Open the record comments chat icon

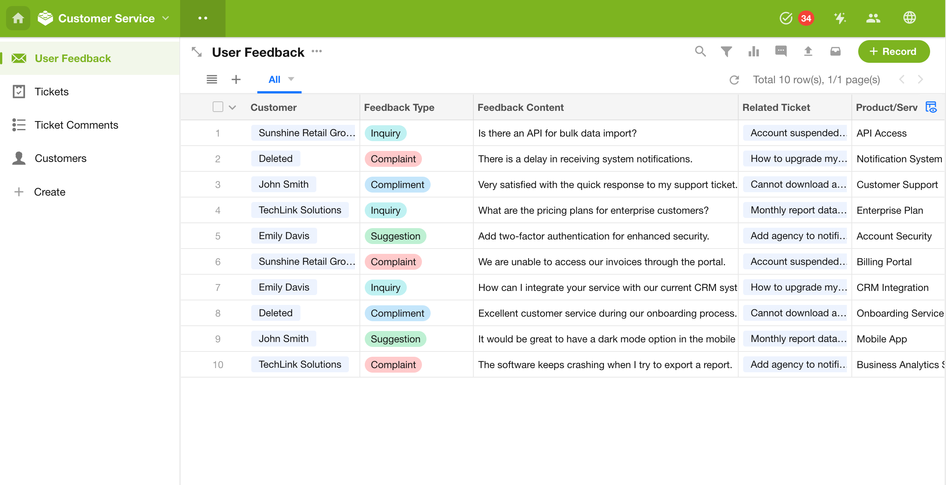(x=781, y=51)
